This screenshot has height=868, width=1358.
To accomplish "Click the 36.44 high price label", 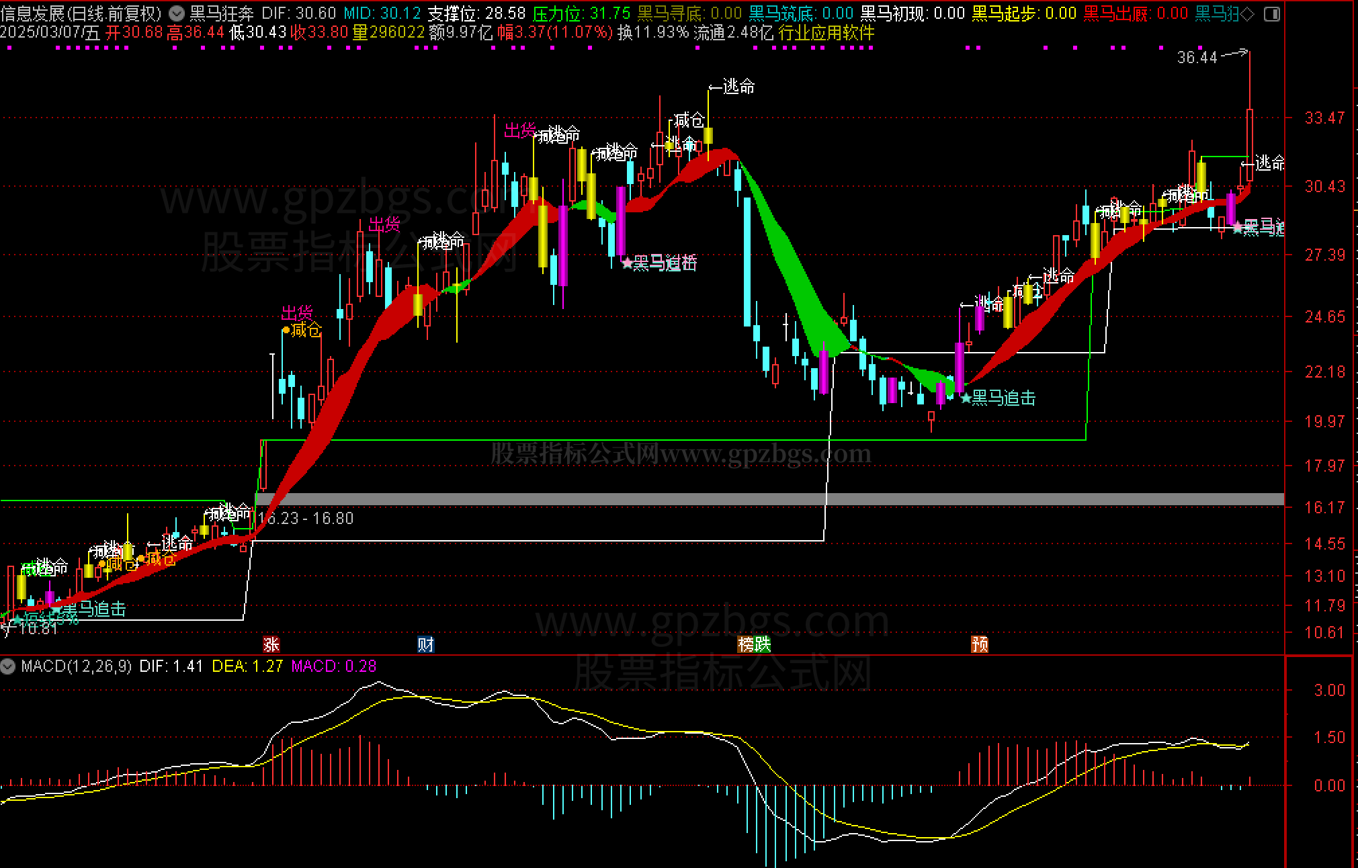I will (1196, 58).
